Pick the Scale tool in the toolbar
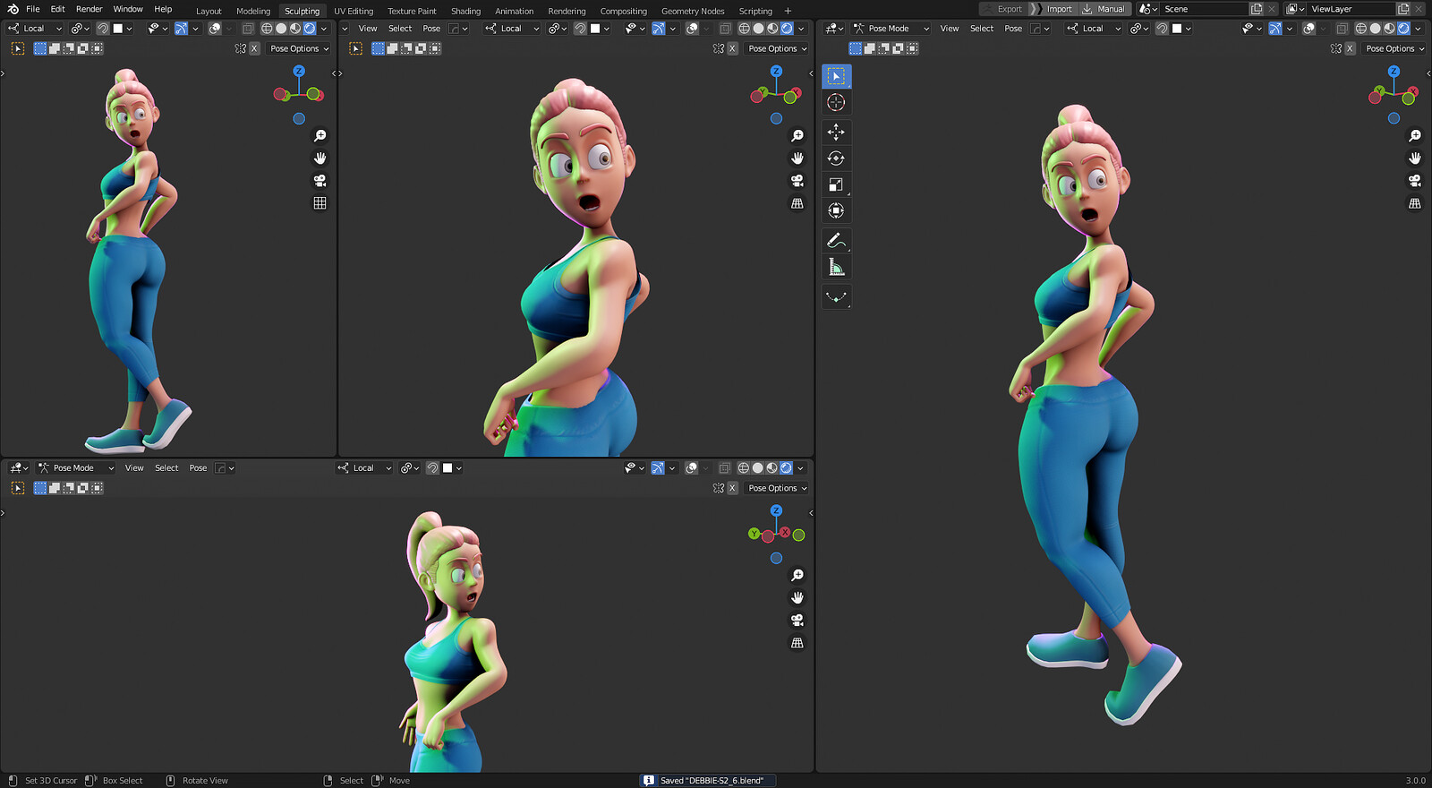The image size is (1432, 788). pos(836,184)
